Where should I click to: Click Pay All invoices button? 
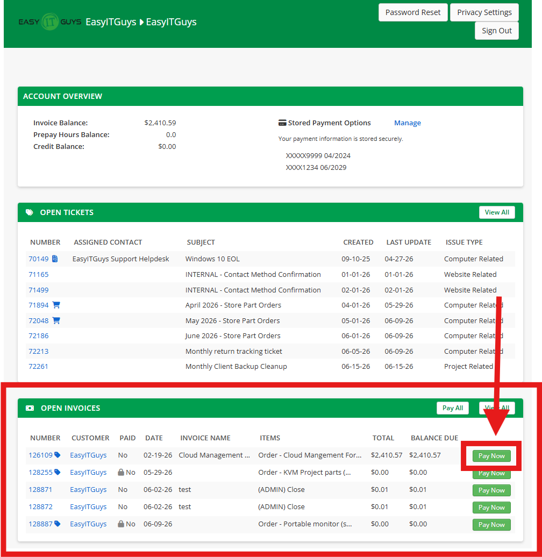point(453,408)
